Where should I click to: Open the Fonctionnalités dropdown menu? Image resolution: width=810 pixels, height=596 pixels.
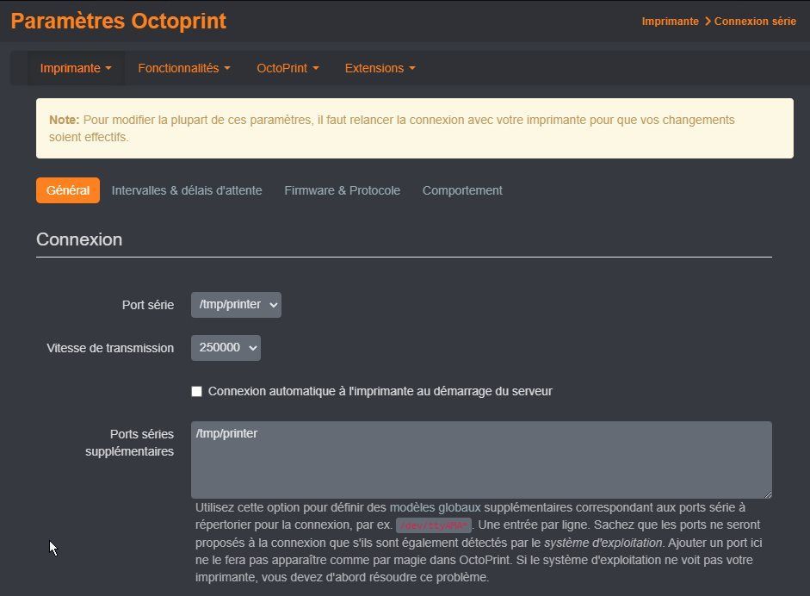(x=184, y=68)
